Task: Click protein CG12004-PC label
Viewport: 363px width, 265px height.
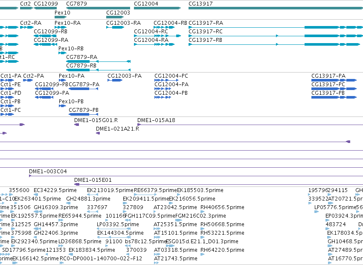Action: coord(171,76)
